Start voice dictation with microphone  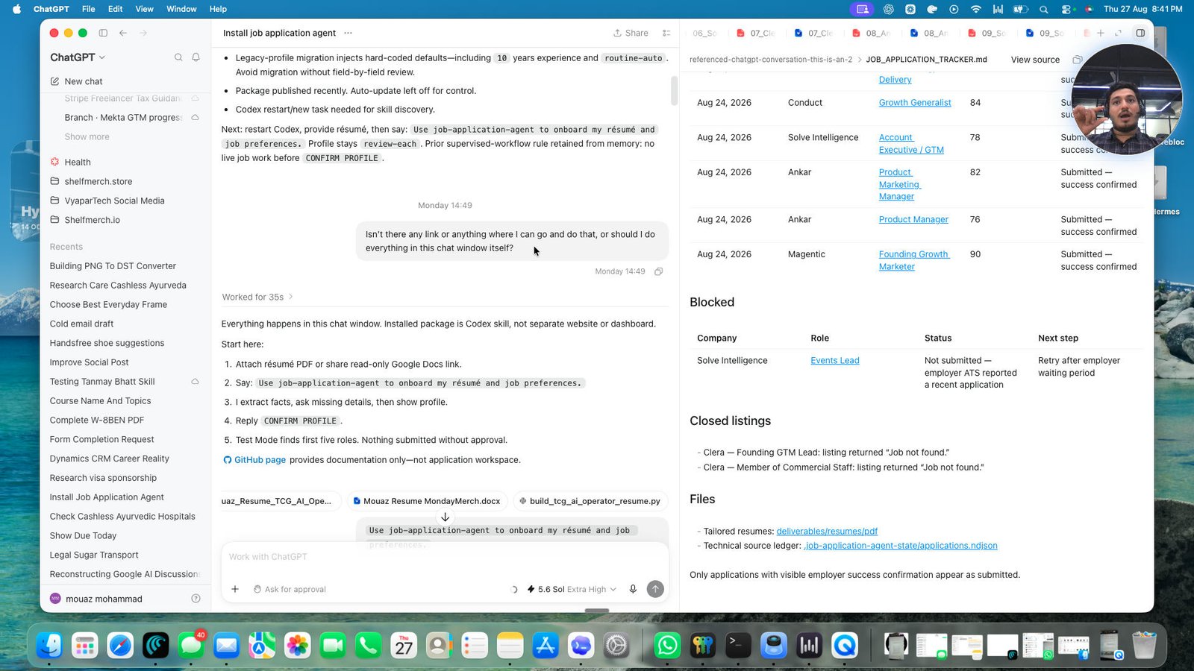633,589
